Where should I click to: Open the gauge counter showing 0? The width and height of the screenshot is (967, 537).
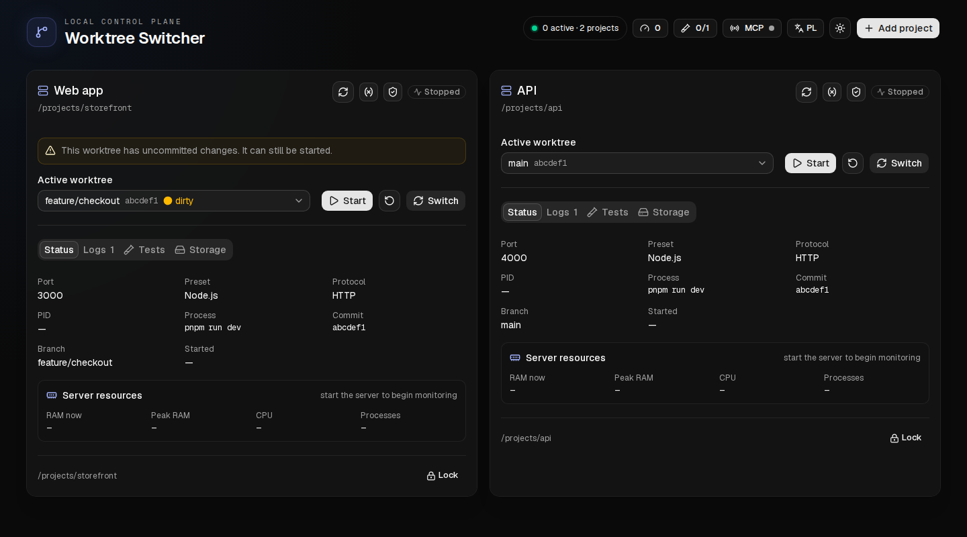click(x=650, y=28)
